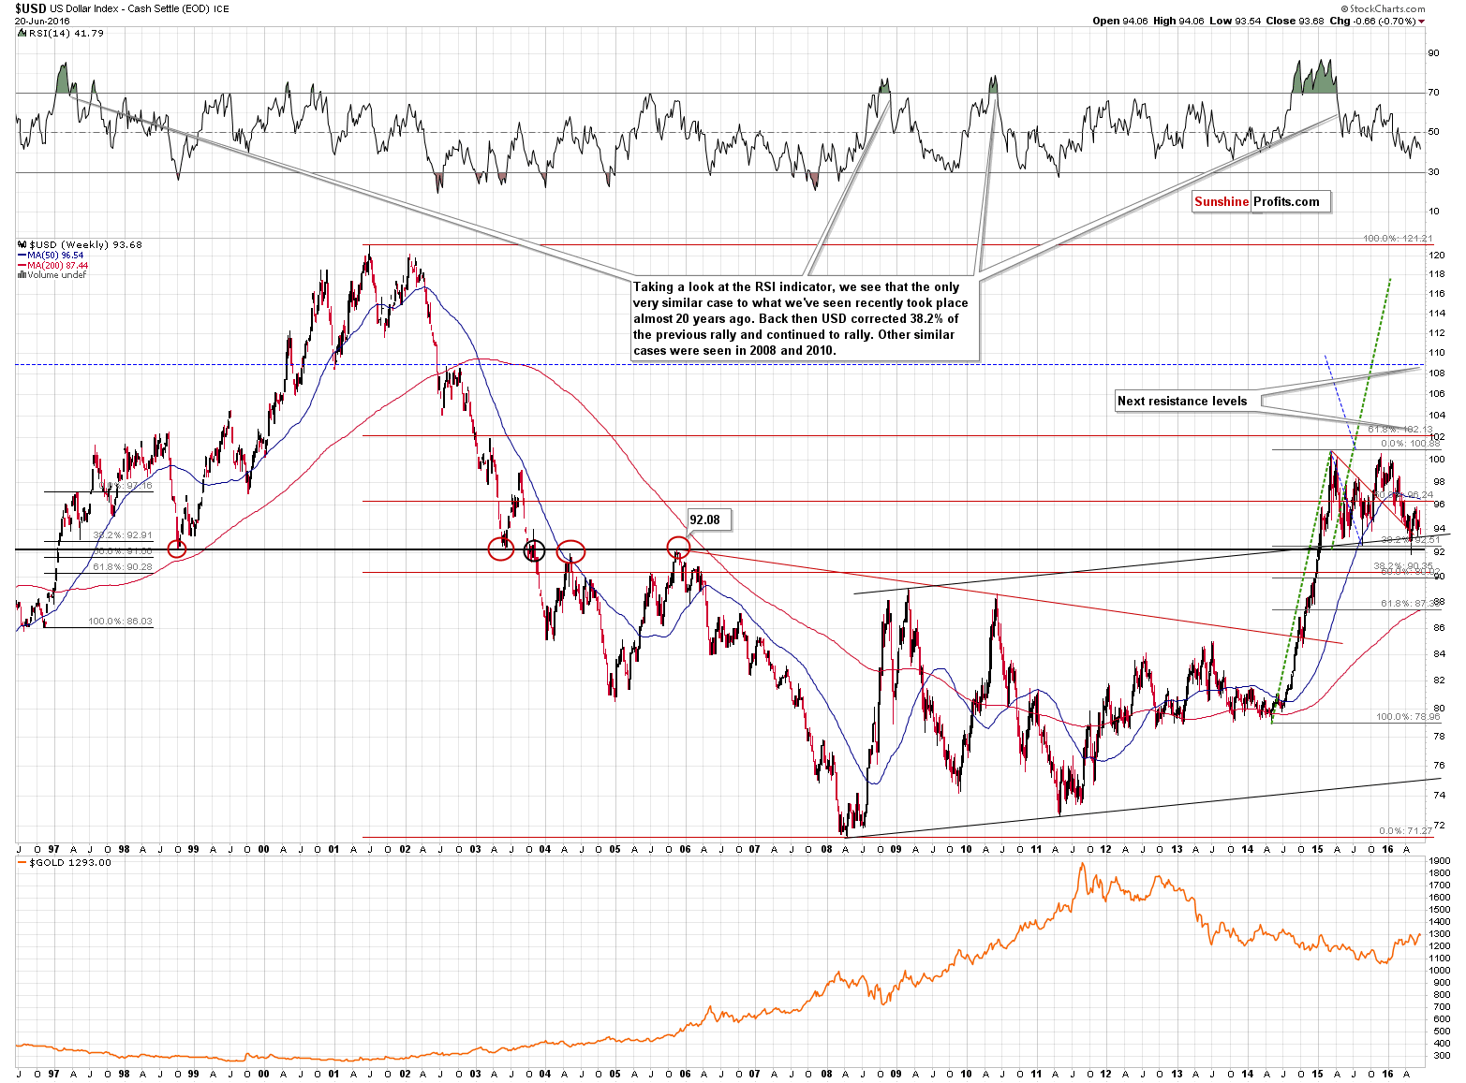Click the red MA(200) legend line swatch
Viewport: 1466px width, 1083px height.
point(22,266)
